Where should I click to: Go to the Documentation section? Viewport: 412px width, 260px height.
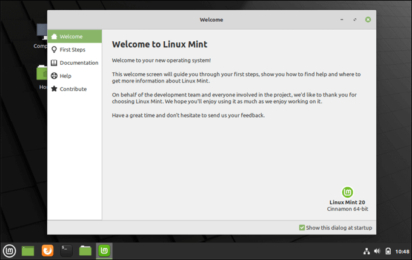click(x=75, y=62)
